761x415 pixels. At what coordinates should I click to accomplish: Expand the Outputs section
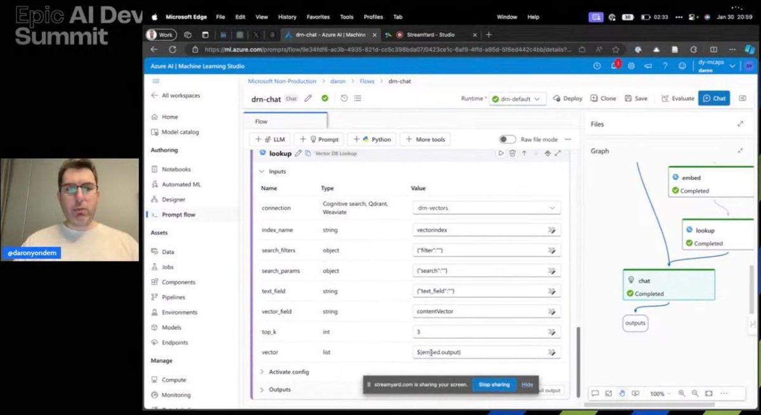click(276, 390)
